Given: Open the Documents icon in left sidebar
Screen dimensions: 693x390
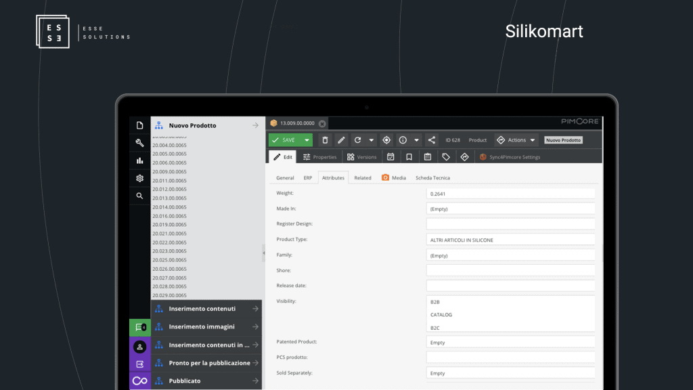Looking at the screenshot, I should click(139, 125).
